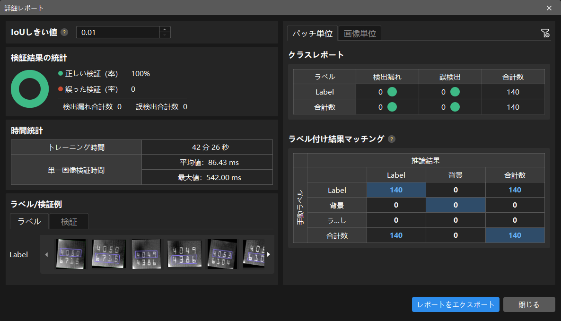Decrease IoU threshold with down arrow
This screenshot has height=321, width=561.
click(x=165, y=35)
